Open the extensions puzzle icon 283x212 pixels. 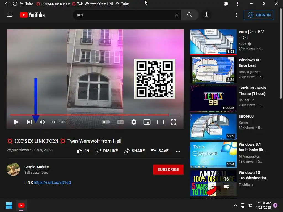[226, 4]
